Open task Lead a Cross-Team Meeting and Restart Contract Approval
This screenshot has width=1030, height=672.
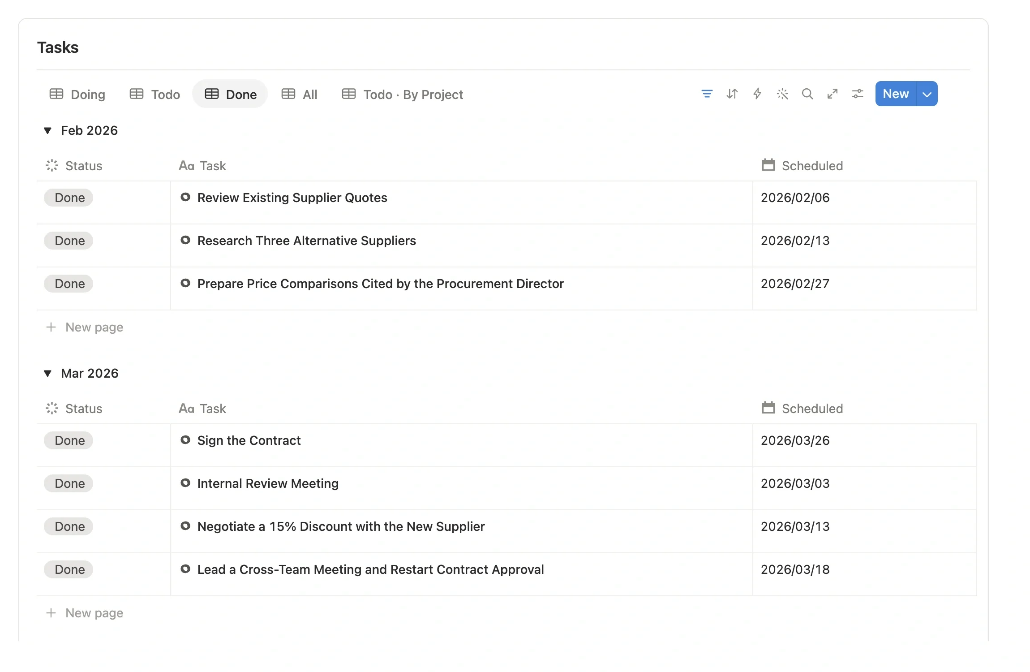tap(370, 569)
